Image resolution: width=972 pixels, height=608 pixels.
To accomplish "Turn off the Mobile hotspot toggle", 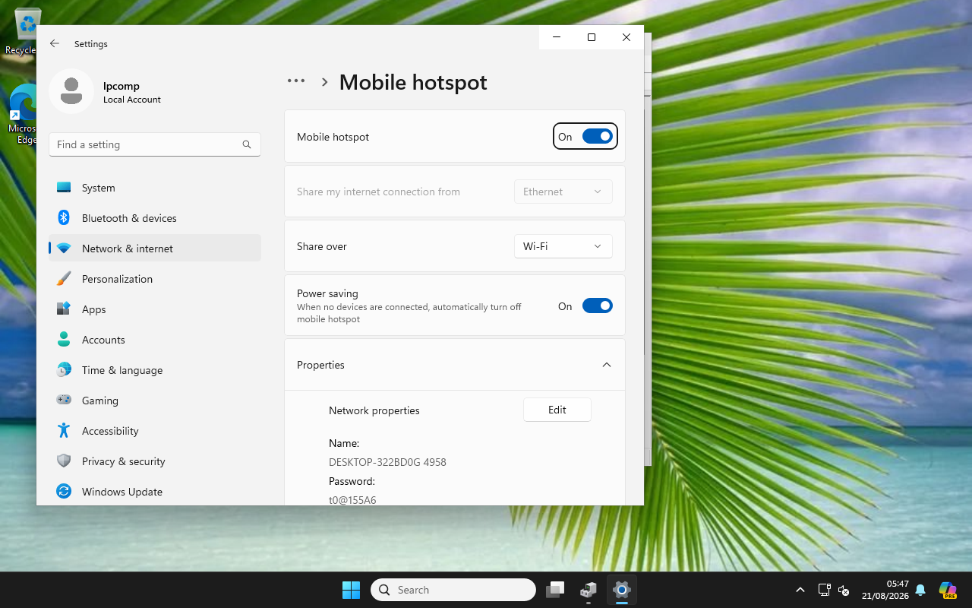I will [x=598, y=137].
